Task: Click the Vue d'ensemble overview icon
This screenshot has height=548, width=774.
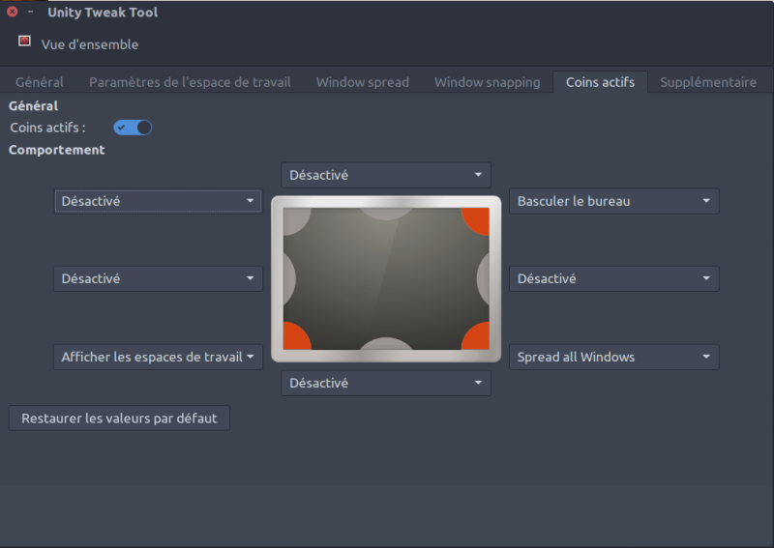Action: pyautogui.click(x=25, y=41)
